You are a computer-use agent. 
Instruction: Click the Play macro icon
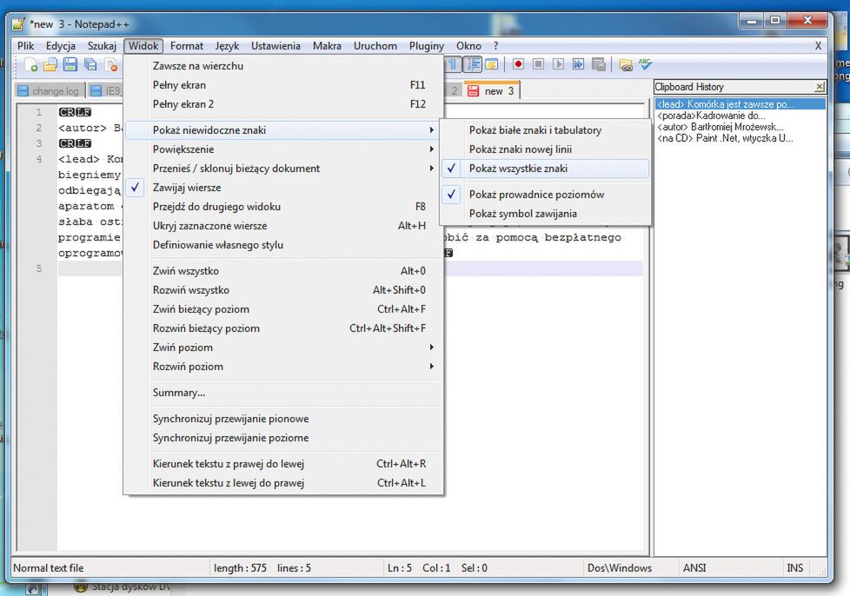point(558,64)
